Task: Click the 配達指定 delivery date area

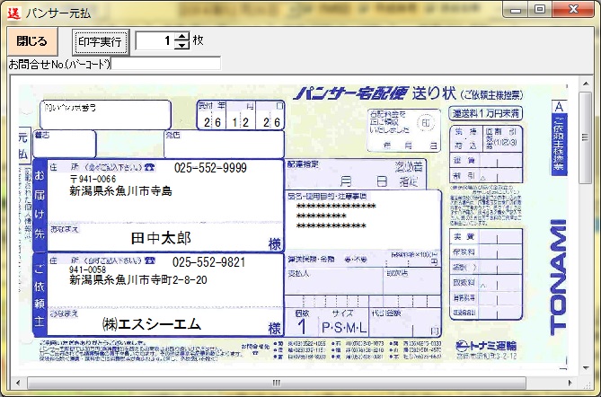Action: coord(357,174)
